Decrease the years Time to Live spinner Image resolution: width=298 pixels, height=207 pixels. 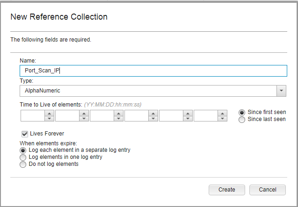coord(50,119)
